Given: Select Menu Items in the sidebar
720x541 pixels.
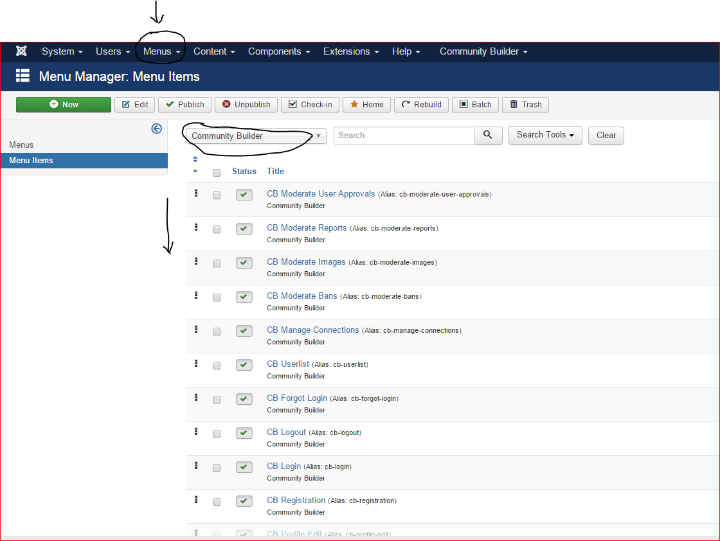Looking at the screenshot, I should [84, 161].
